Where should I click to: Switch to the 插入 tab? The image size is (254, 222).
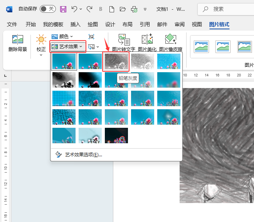coord(76,24)
